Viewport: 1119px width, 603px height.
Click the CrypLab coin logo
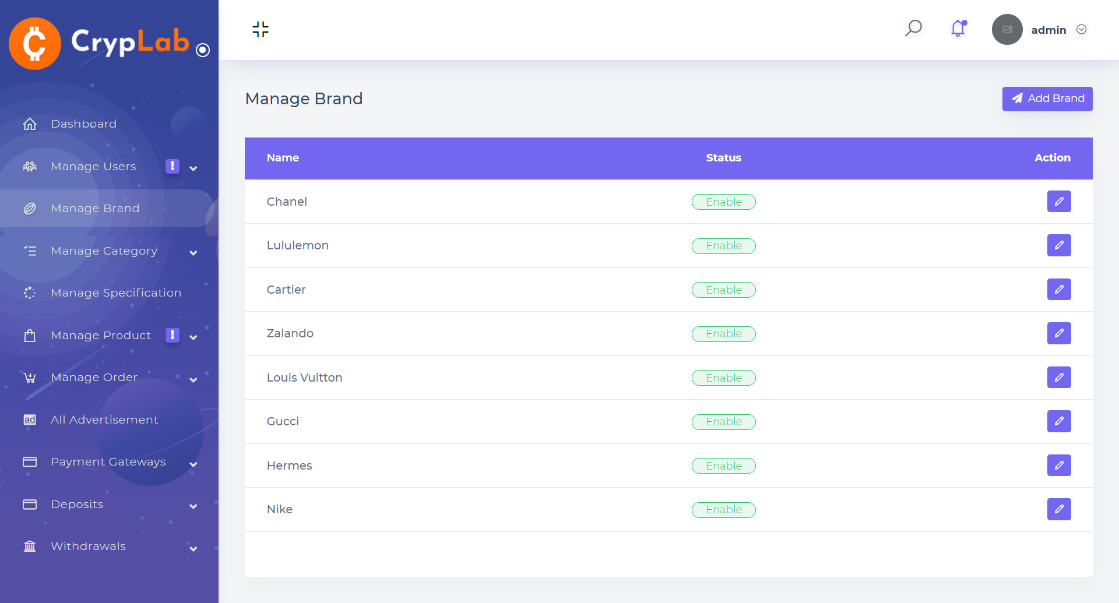[35, 44]
